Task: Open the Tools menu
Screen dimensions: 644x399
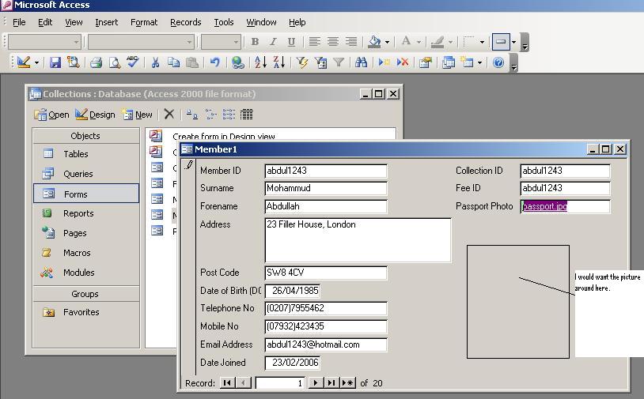Action: pyautogui.click(x=223, y=22)
